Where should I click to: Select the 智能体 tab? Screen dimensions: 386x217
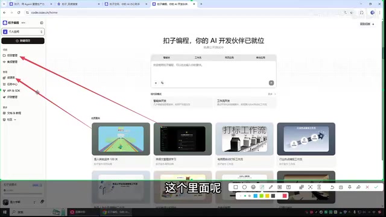(166, 58)
